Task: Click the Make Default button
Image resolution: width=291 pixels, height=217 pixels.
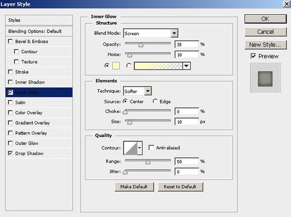Action: pos(134,187)
